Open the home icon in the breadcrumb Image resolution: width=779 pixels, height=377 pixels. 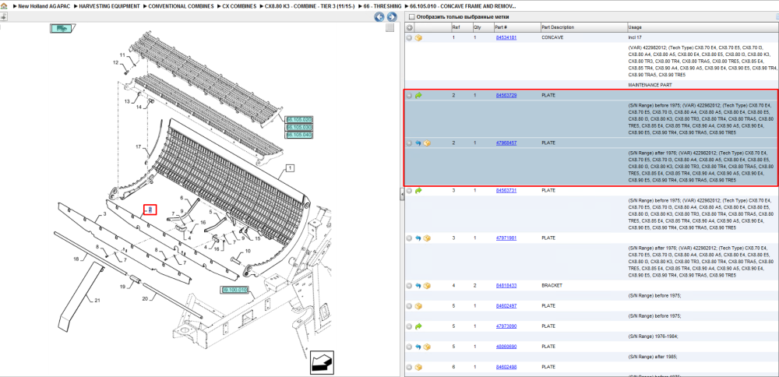(4, 6)
